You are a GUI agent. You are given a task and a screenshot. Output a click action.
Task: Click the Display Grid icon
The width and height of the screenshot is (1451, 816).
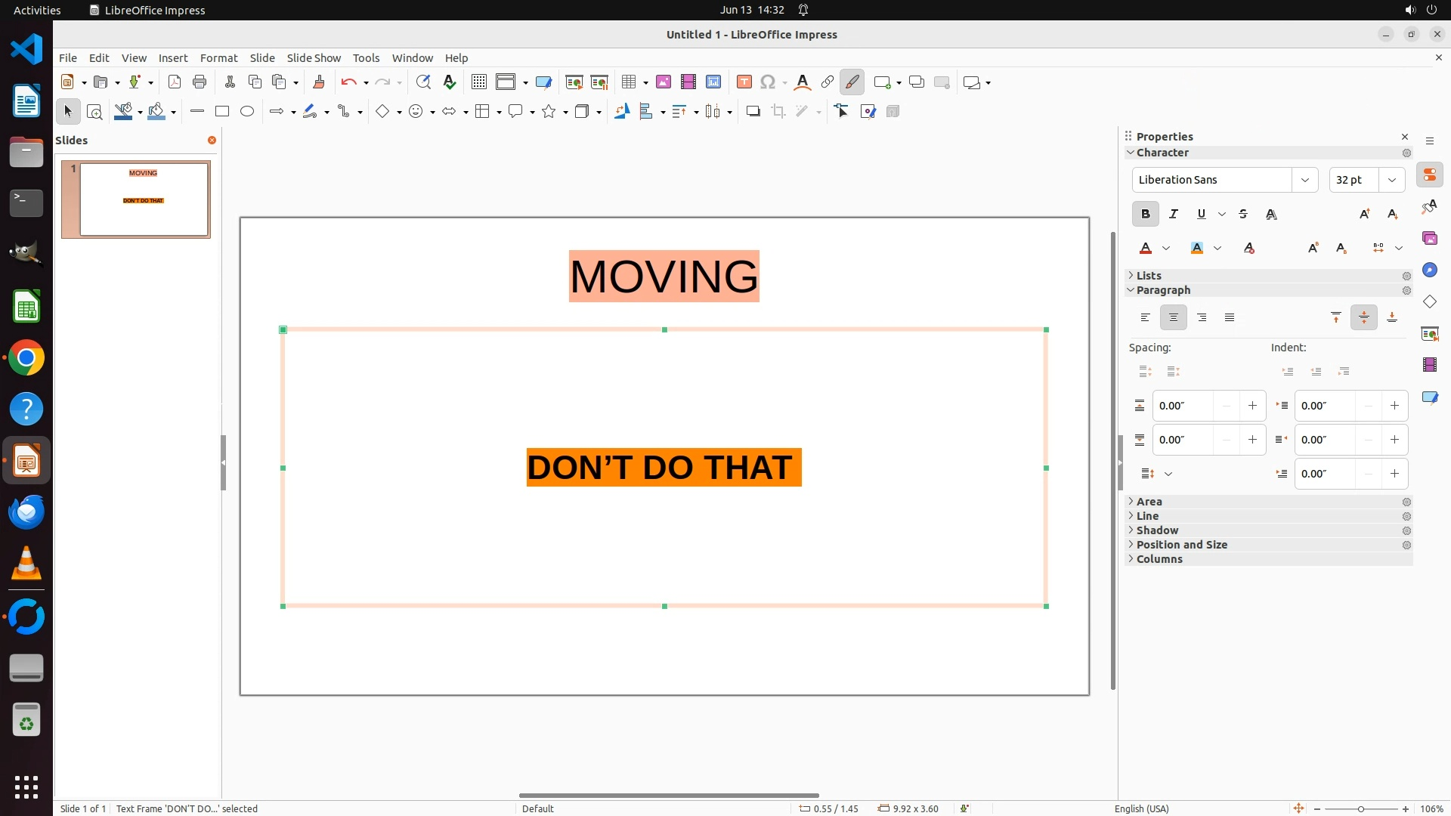(x=478, y=82)
